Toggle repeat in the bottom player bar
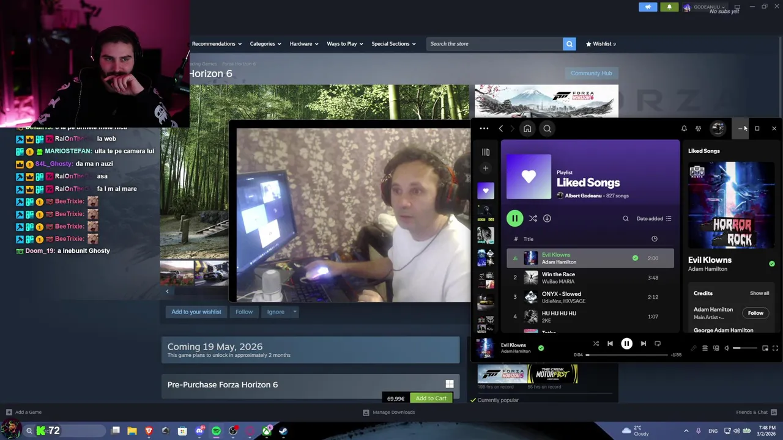The width and height of the screenshot is (783, 440). coord(658,343)
